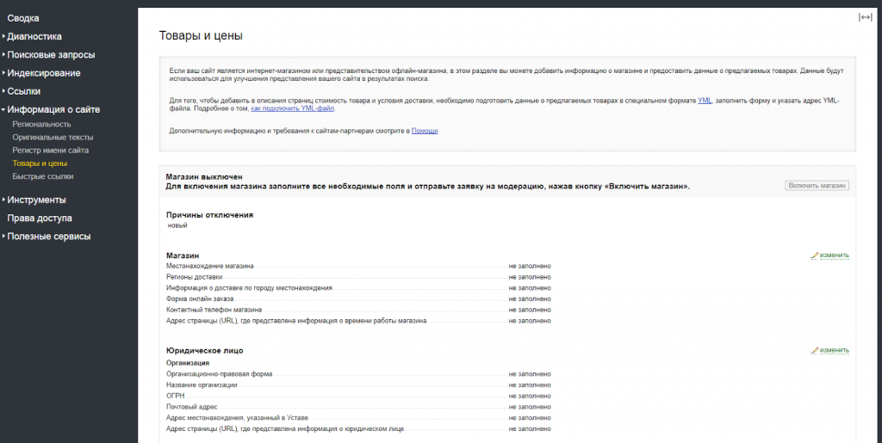Click the Название организации row label
Viewport: 882px width, 443px height.
[202, 385]
